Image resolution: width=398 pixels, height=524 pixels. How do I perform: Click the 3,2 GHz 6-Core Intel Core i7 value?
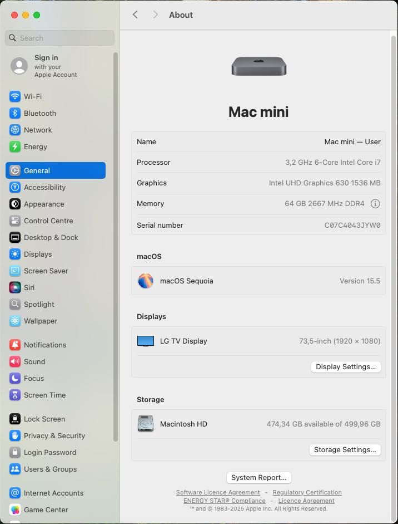pos(332,163)
